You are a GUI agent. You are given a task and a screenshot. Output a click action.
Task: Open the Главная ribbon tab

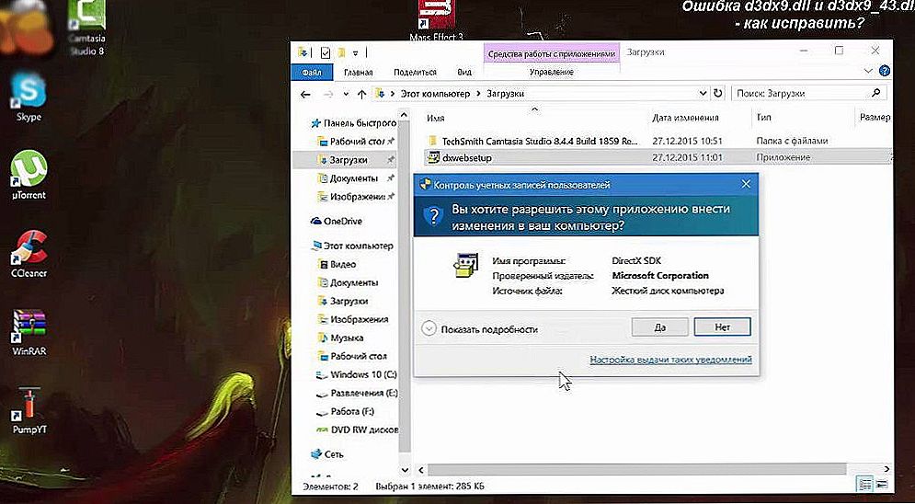pyautogui.click(x=359, y=73)
